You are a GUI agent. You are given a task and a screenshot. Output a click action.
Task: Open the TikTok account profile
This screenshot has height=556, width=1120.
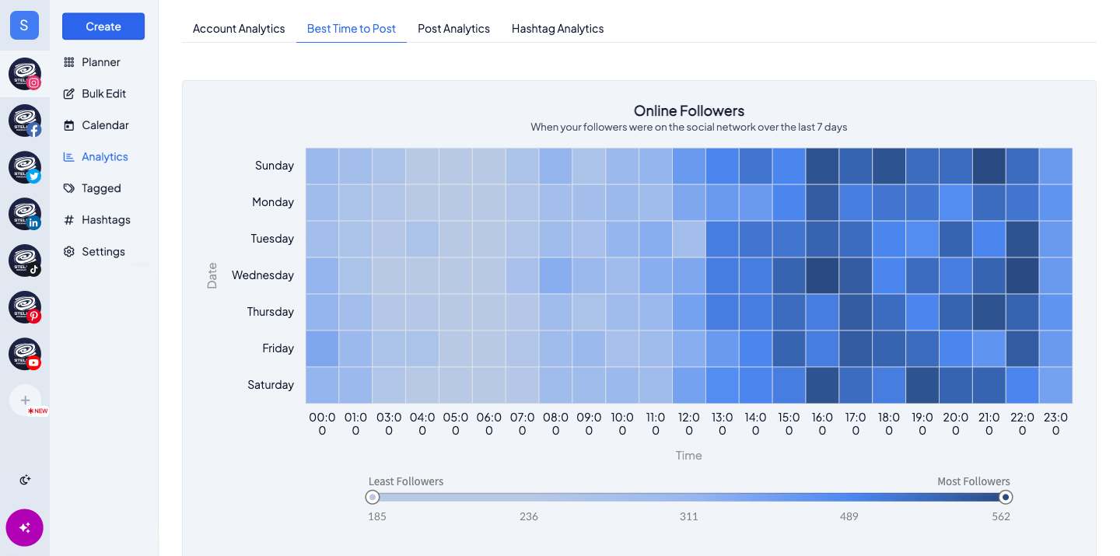click(x=24, y=261)
